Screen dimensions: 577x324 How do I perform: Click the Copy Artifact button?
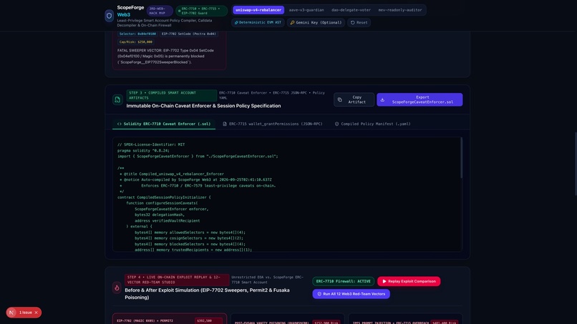354,99
